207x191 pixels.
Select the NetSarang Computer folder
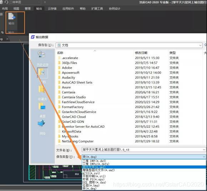click(x=78, y=141)
